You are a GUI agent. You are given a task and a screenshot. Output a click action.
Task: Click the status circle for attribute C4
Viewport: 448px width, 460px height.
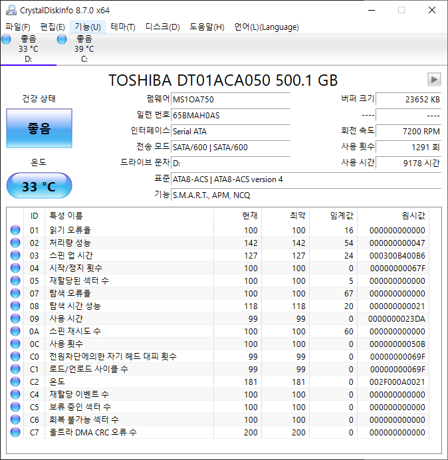(x=15, y=394)
